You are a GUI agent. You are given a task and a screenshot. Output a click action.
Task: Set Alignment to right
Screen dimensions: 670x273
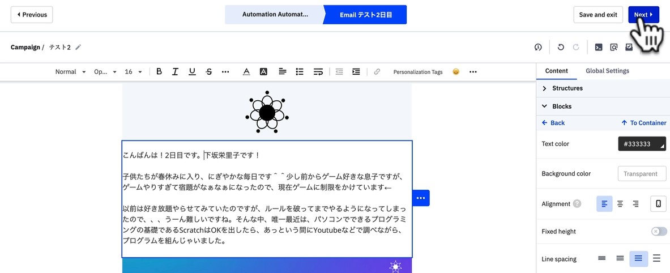[636, 204]
